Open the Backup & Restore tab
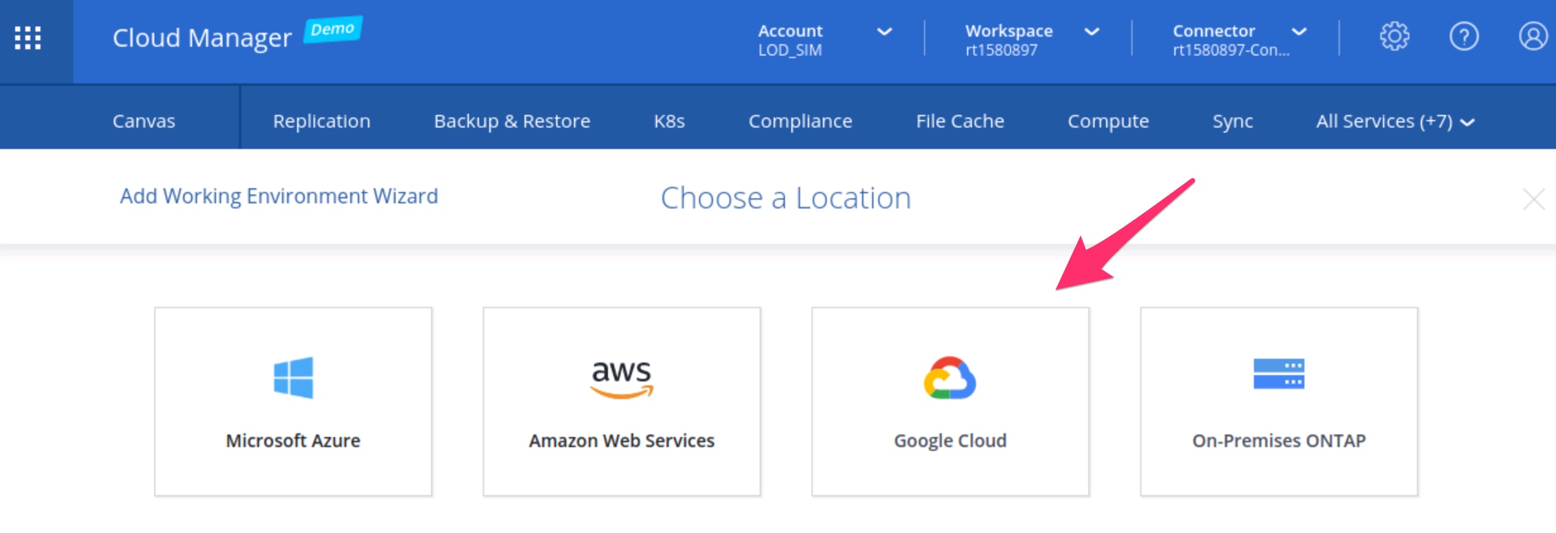 [512, 121]
